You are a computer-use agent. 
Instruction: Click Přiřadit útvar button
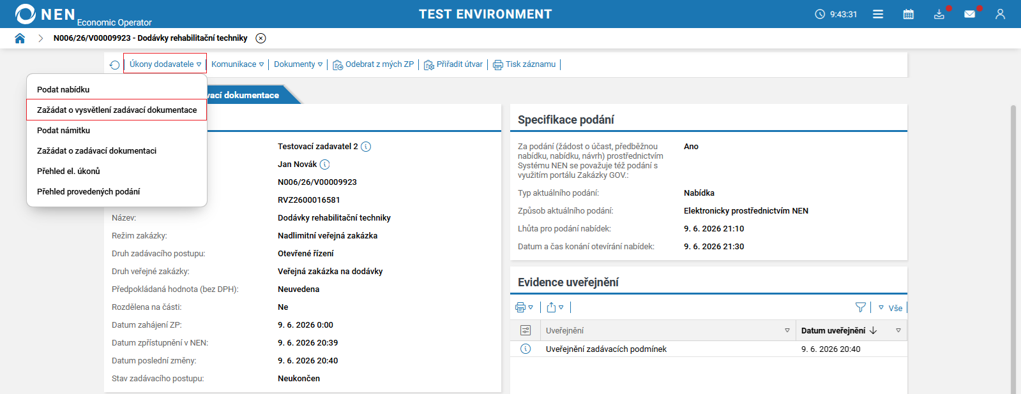(453, 64)
